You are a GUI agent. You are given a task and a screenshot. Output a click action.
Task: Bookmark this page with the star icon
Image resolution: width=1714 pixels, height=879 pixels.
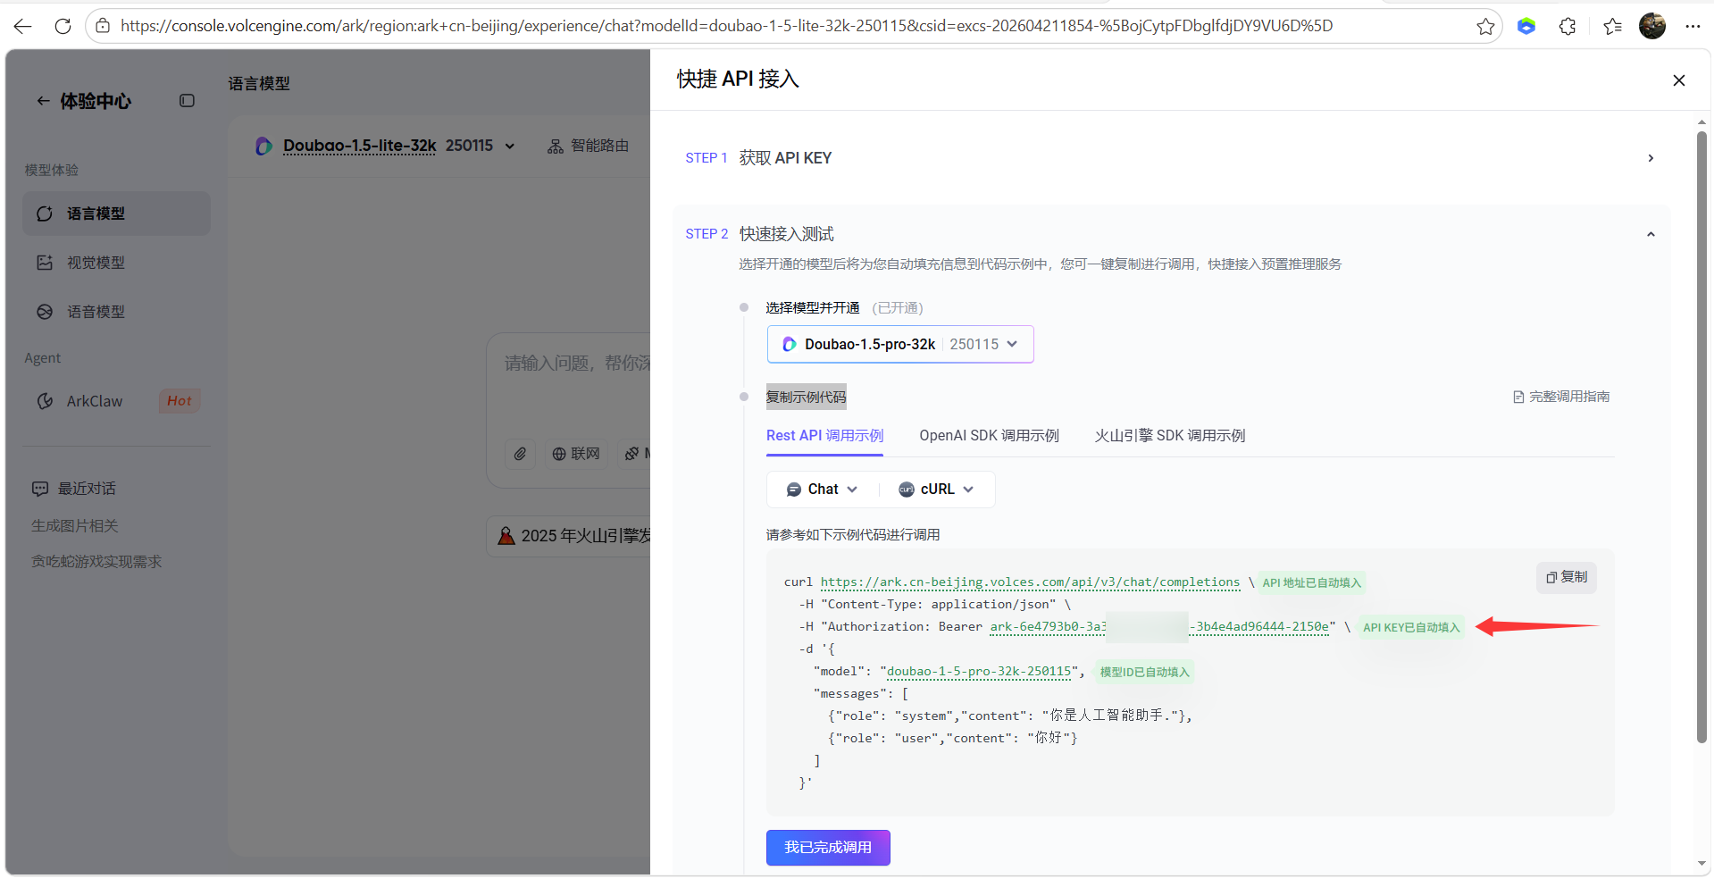1485,26
